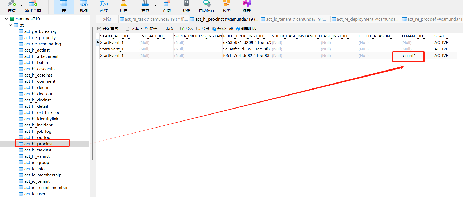Click the sidebar vertical scrollbar
Viewport: 463px width, 197px height.
click(x=92, y=94)
